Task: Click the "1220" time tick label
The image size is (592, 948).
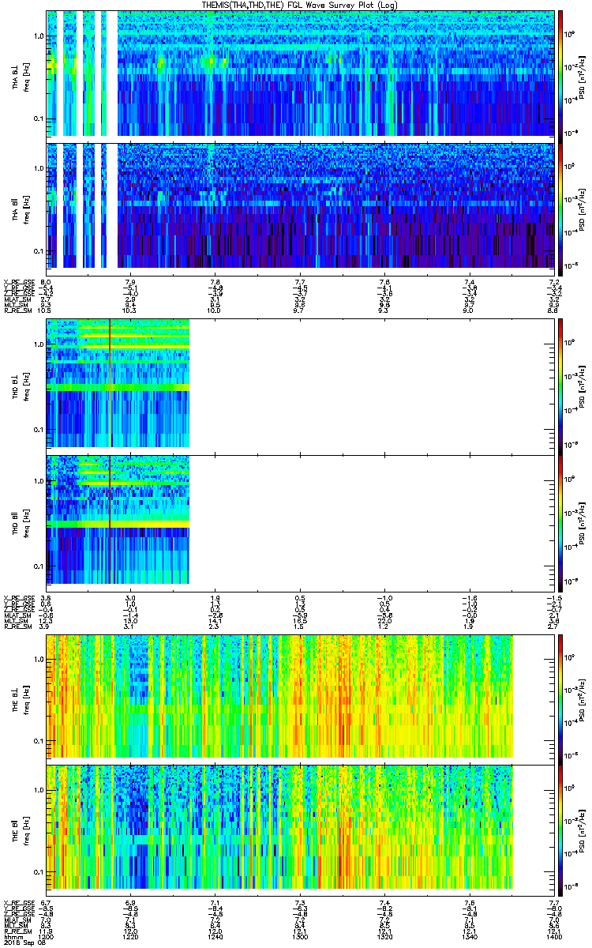Action: click(131, 936)
